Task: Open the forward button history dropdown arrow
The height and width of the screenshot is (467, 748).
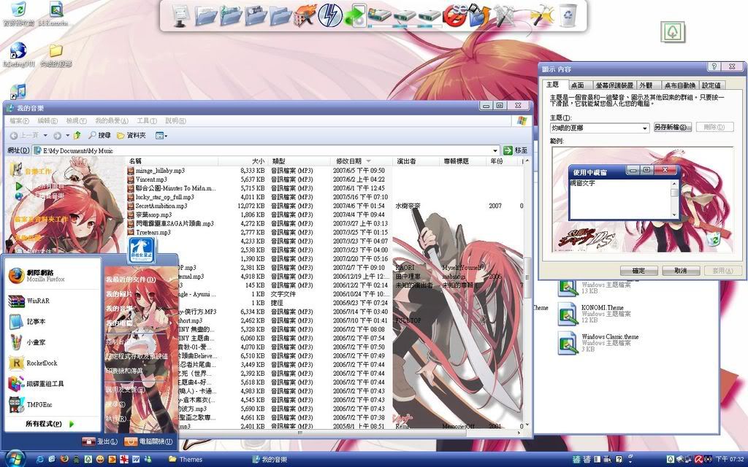Action: [67, 136]
